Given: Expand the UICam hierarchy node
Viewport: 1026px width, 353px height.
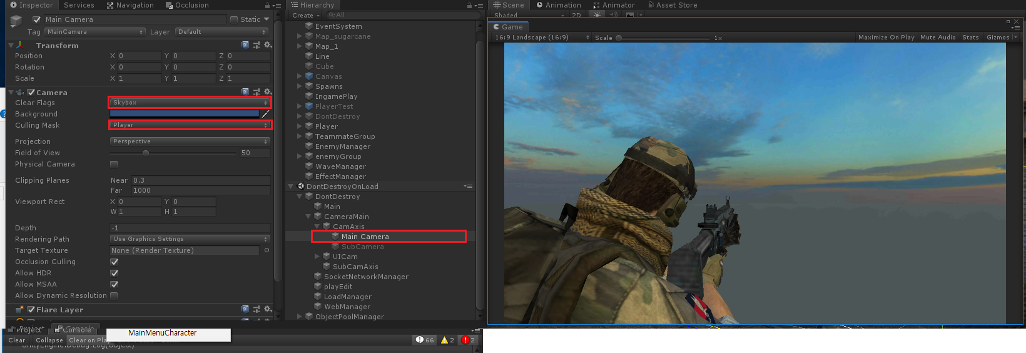Looking at the screenshot, I should pos(317,257).
